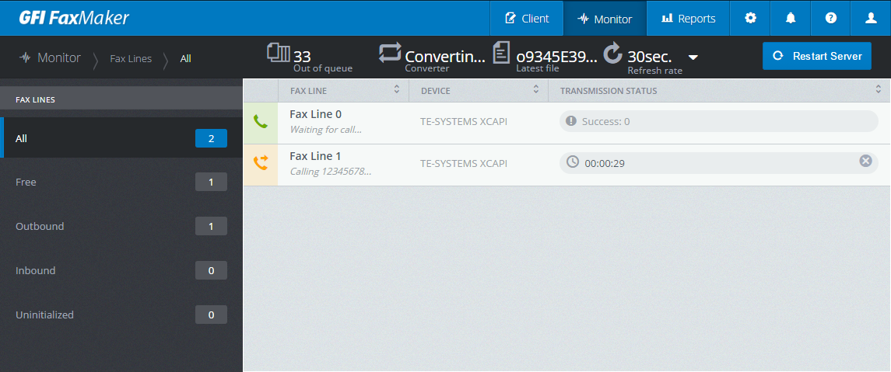Click the Out of queue documents icon
Viewport: 891px width, 372px height.
(279, 54)
